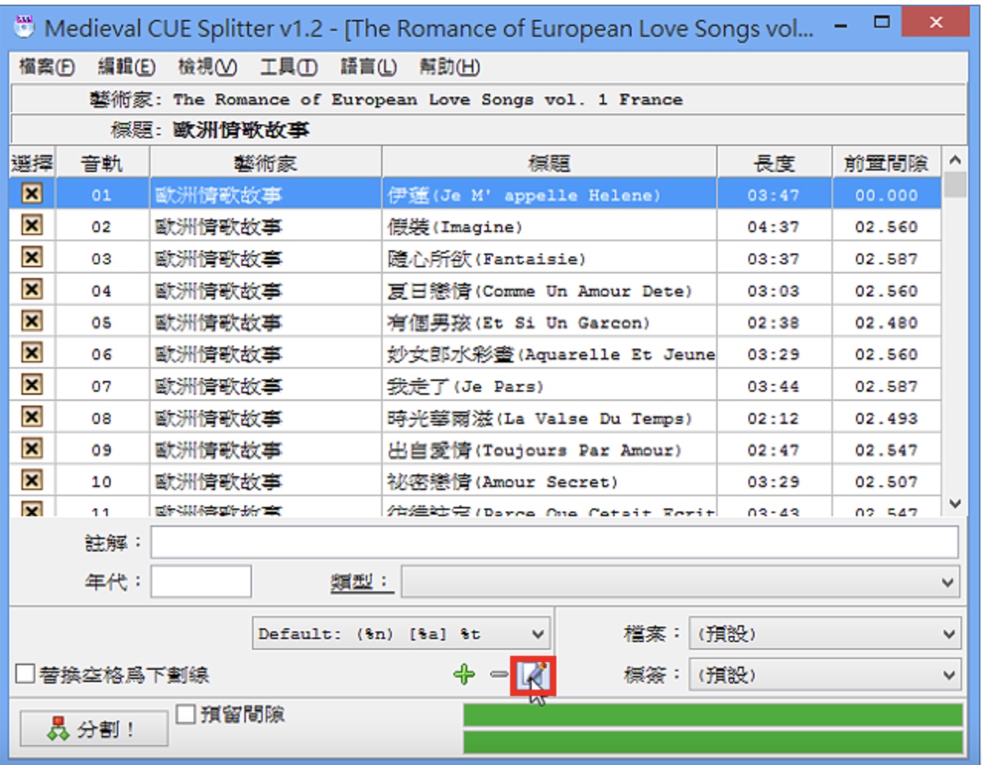Viewport: 982px width, 765px height.
Task: Click the 標題 column header
Action: 549,163
